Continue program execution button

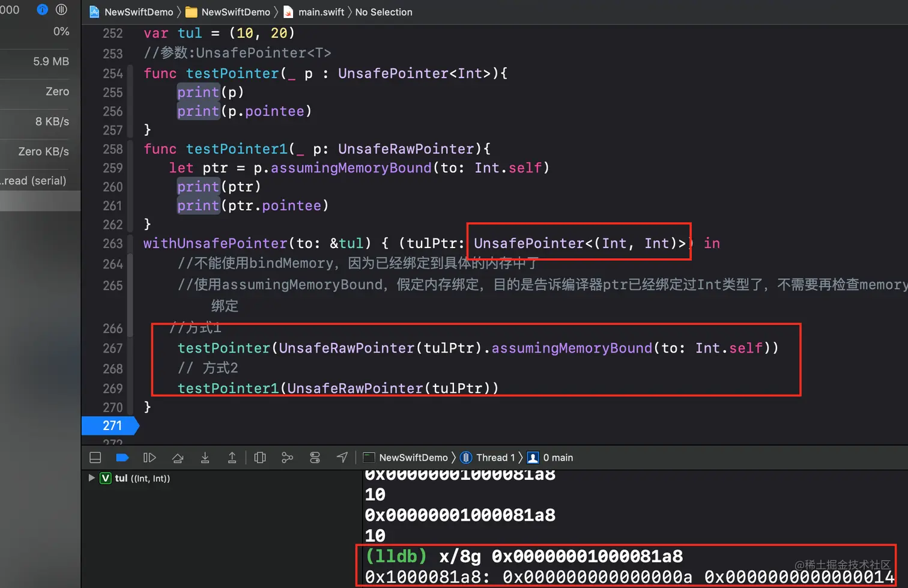[150, 458]
